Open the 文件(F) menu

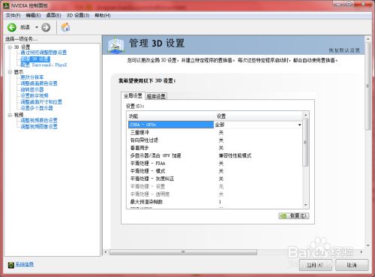(x=13, y=16)
